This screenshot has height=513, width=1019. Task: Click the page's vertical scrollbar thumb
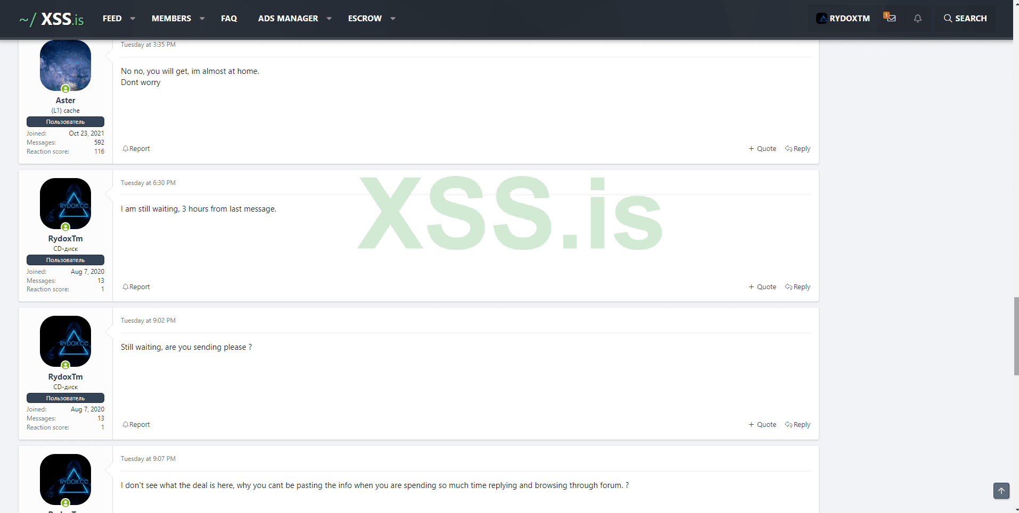(1016, 337)
